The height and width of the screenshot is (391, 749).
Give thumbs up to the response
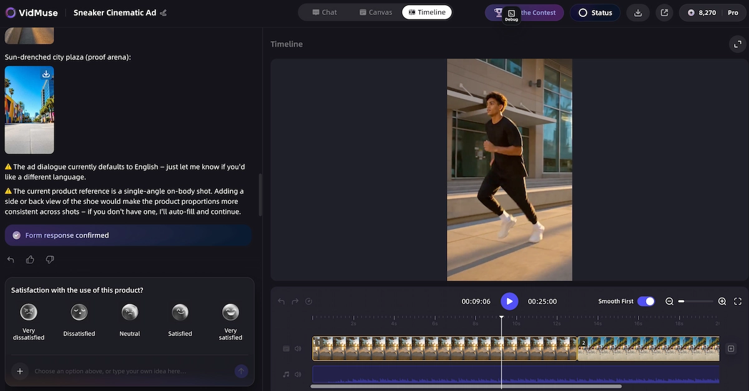click(30, 259)
